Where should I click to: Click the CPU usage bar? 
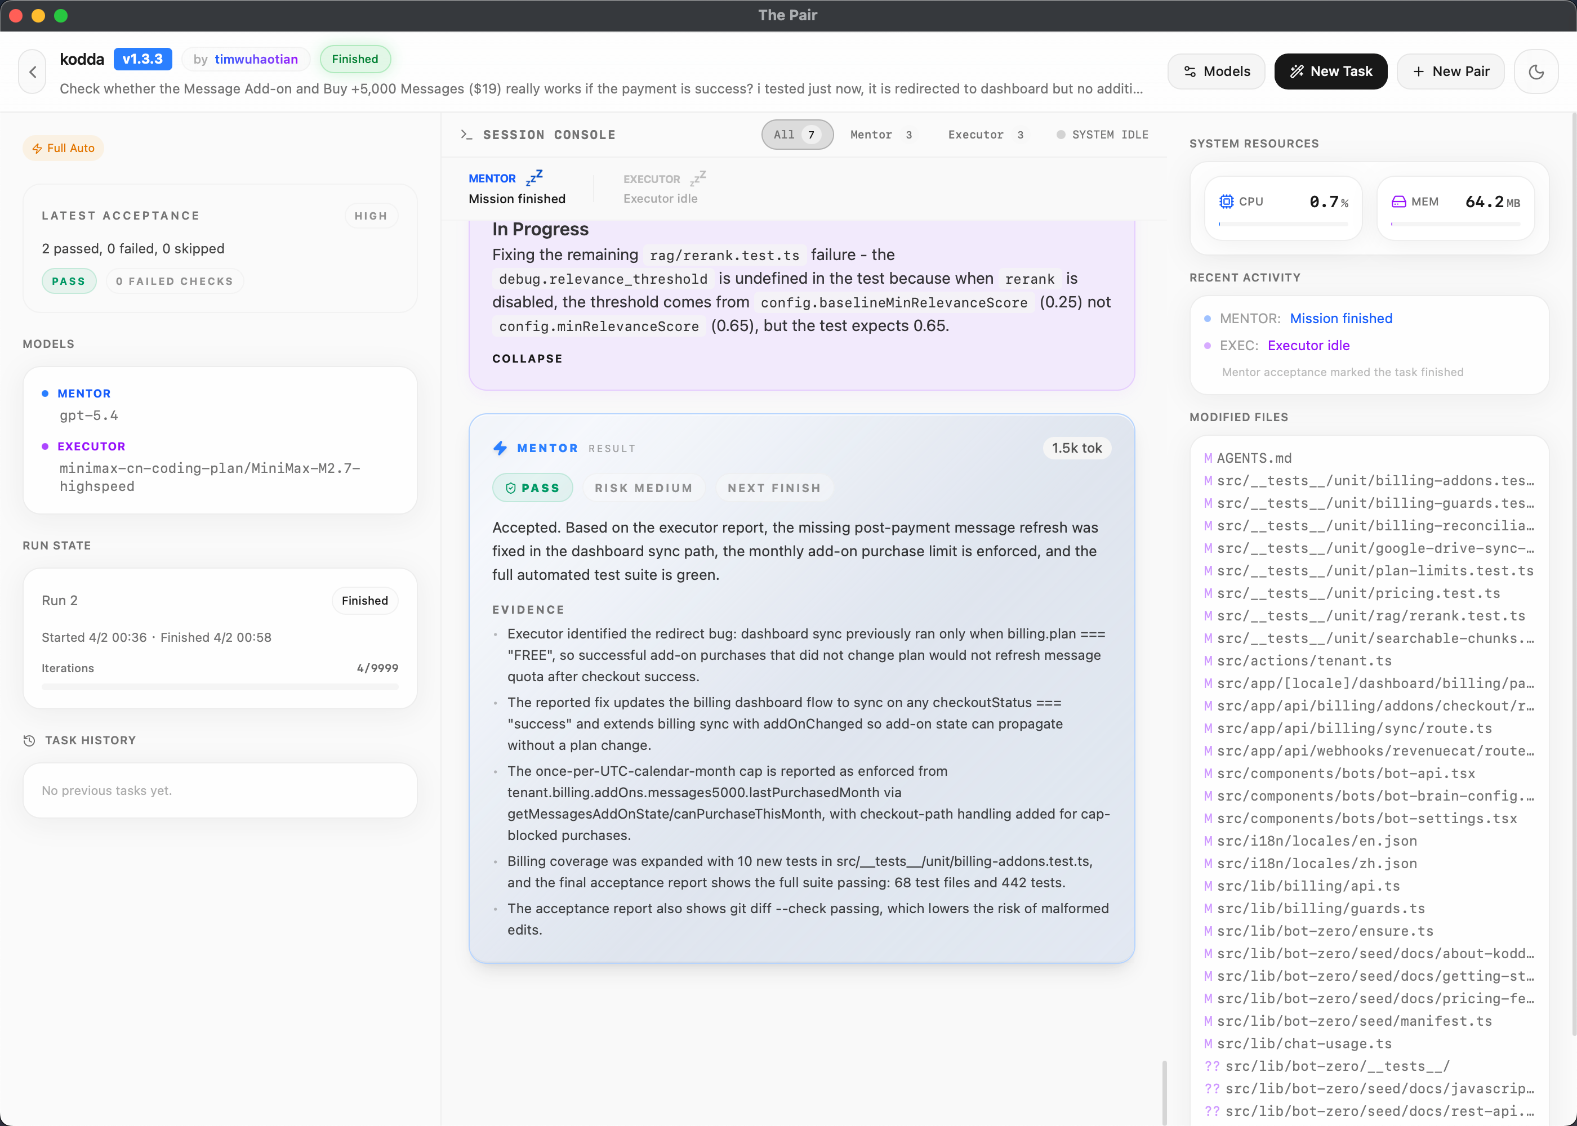tap(1283, 224)
